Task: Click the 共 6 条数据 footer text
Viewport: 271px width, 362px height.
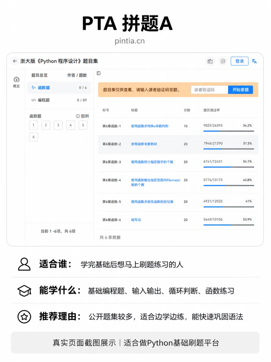Action: coord(110,237)
